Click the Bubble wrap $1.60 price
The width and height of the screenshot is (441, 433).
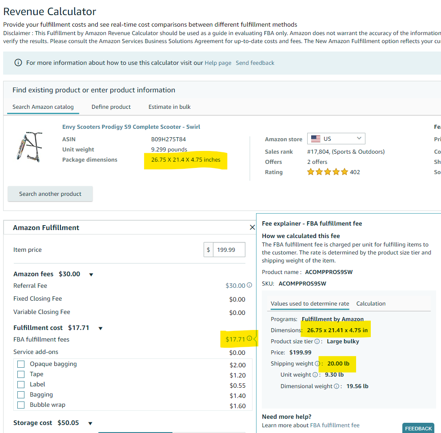[238, 406]
